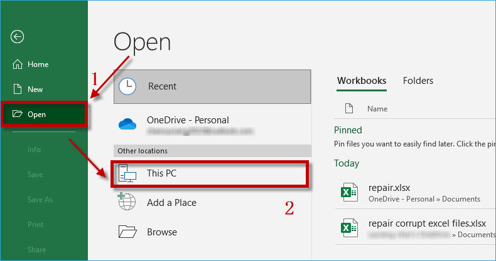Select OneDrive - Personal location
Viewport: 496px width, 261px height.
click(212, 125)
